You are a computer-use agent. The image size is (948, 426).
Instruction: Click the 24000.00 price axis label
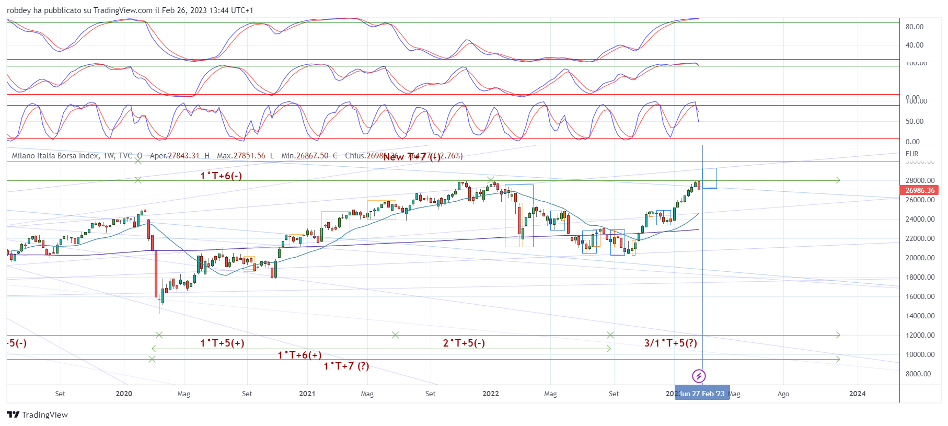[920, 219]
